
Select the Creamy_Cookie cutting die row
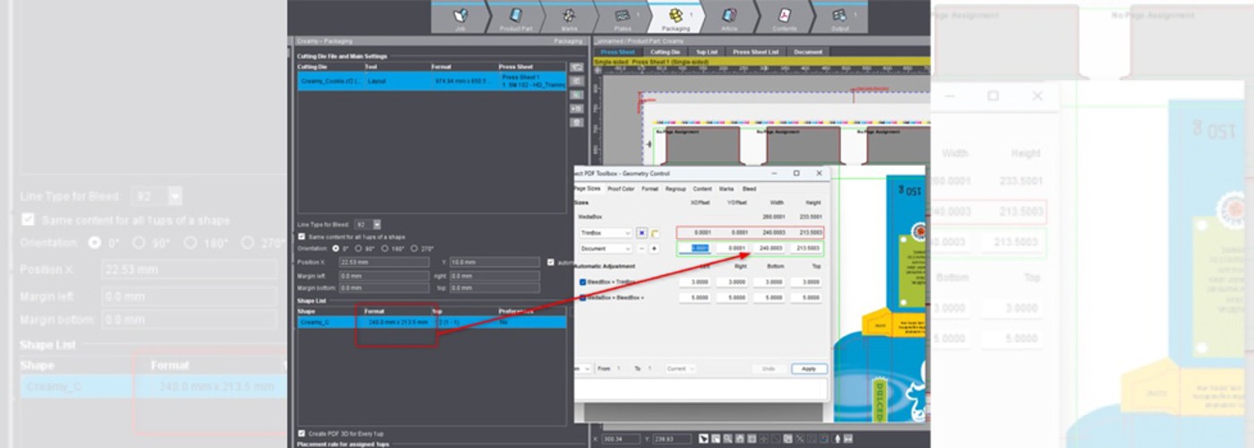coord(432,81)
